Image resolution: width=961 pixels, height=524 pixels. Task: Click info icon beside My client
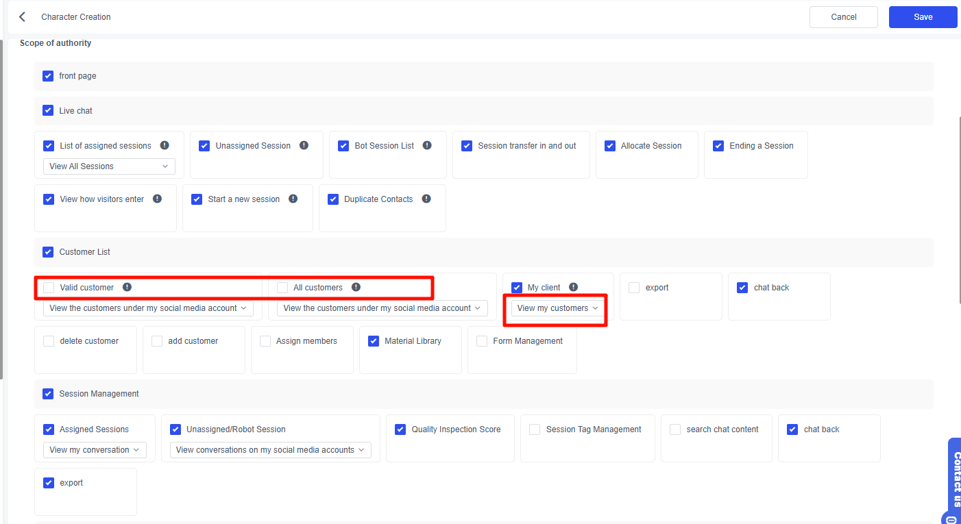(x=574, y=287)
